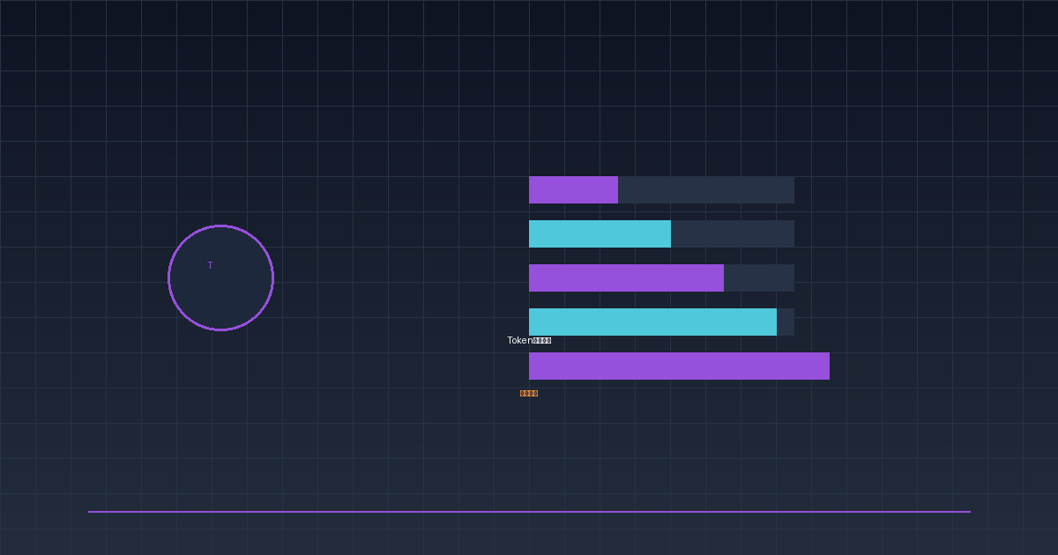Click the right edge of the shorter cyan bar

coord(668,233)
